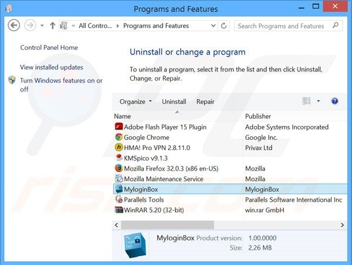The width and height of the screenshot is (352, 265).
Task: Open the window system menu icon
Action: 9,9
